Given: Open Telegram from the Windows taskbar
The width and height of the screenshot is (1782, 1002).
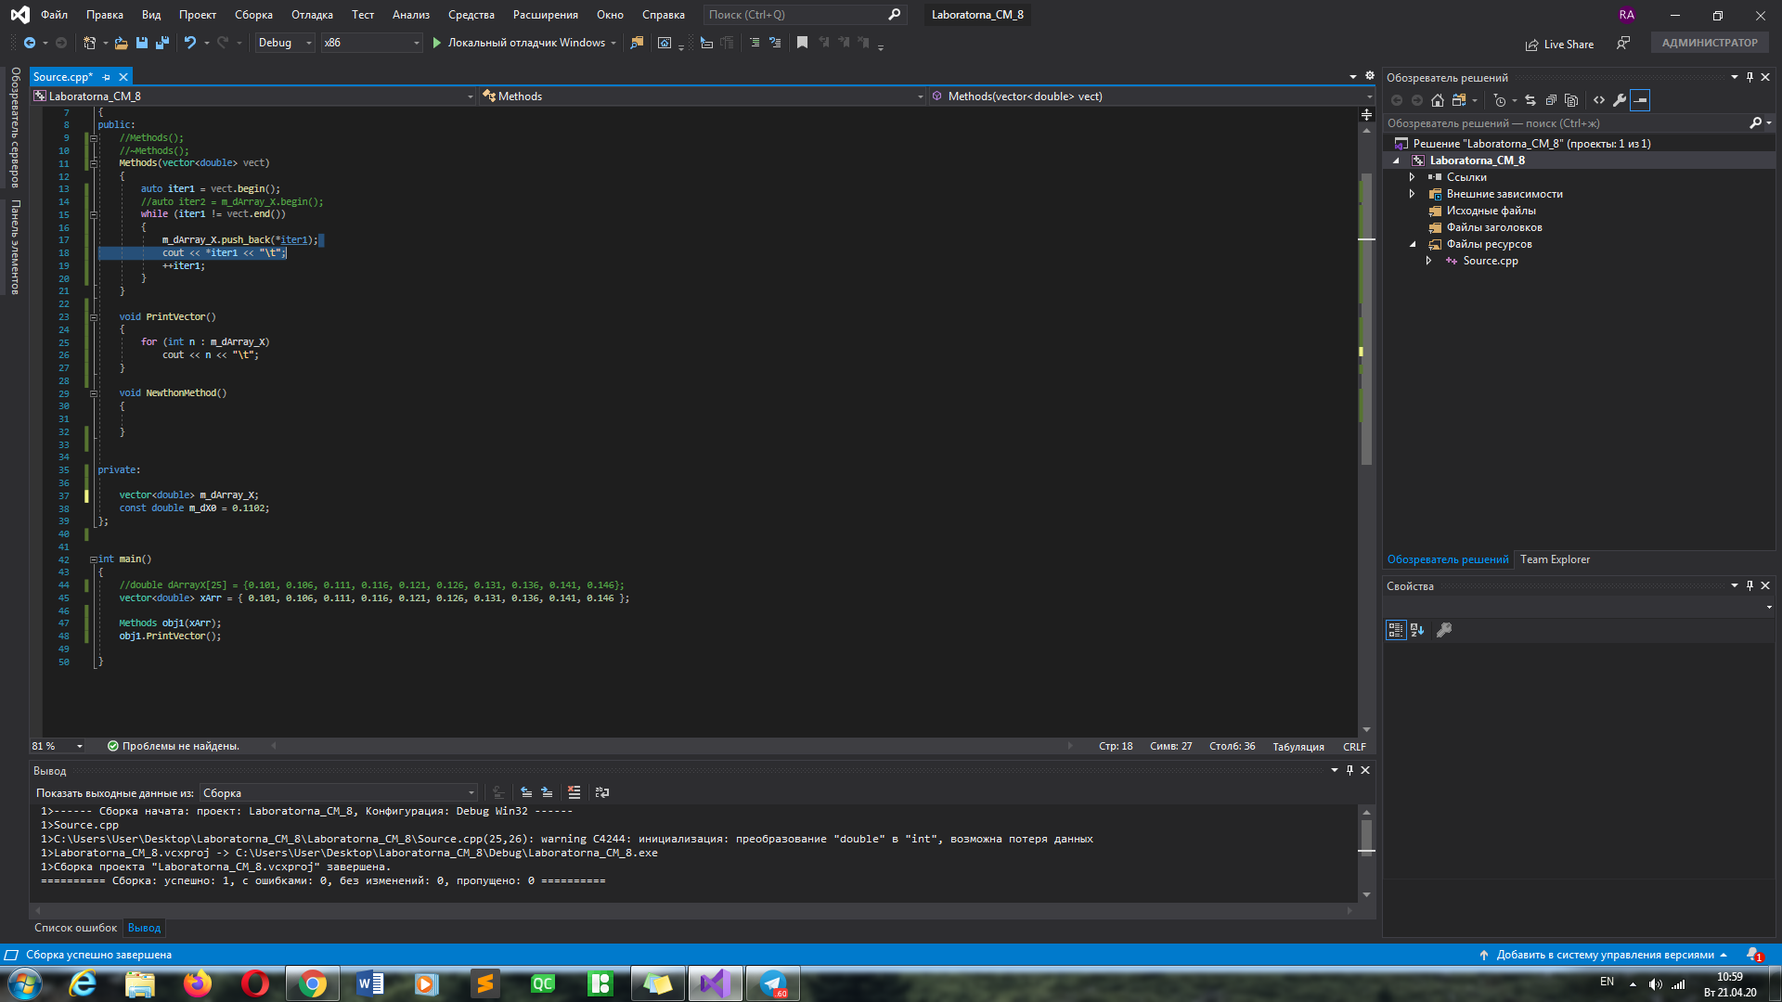Looking at the screenshot, I should tap(773, 983).
